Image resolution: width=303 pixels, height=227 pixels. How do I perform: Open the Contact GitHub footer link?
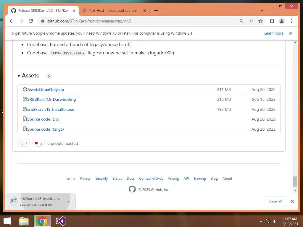[151, 179]
